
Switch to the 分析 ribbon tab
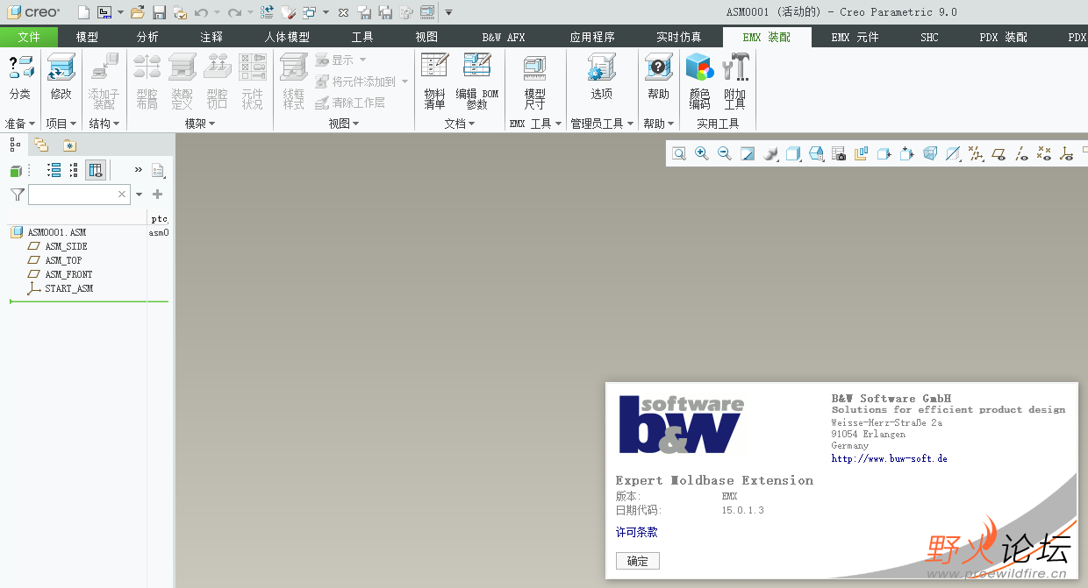click(147, 37)
